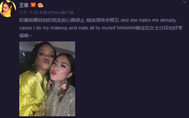
Task: Click the iPhone客户端 source link
Action: [61, 13]
